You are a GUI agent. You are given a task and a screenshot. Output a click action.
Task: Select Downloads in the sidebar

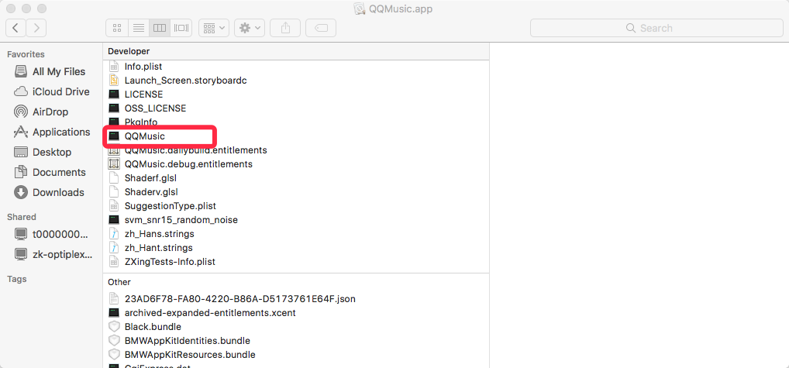pos(57,192)
